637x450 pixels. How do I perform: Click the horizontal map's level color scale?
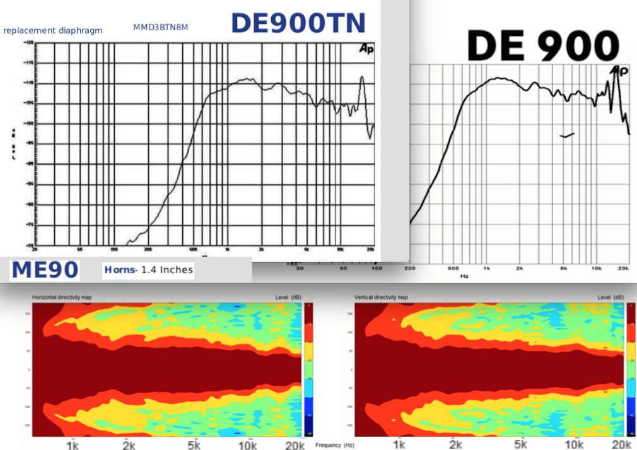tap(309, 369)
